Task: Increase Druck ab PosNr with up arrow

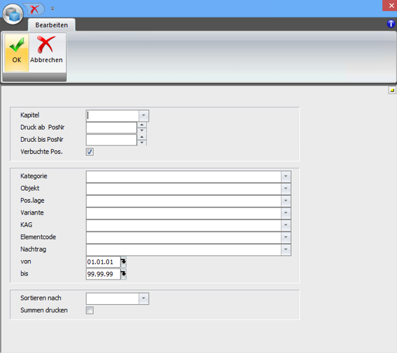Action: [x=142, y=125]
